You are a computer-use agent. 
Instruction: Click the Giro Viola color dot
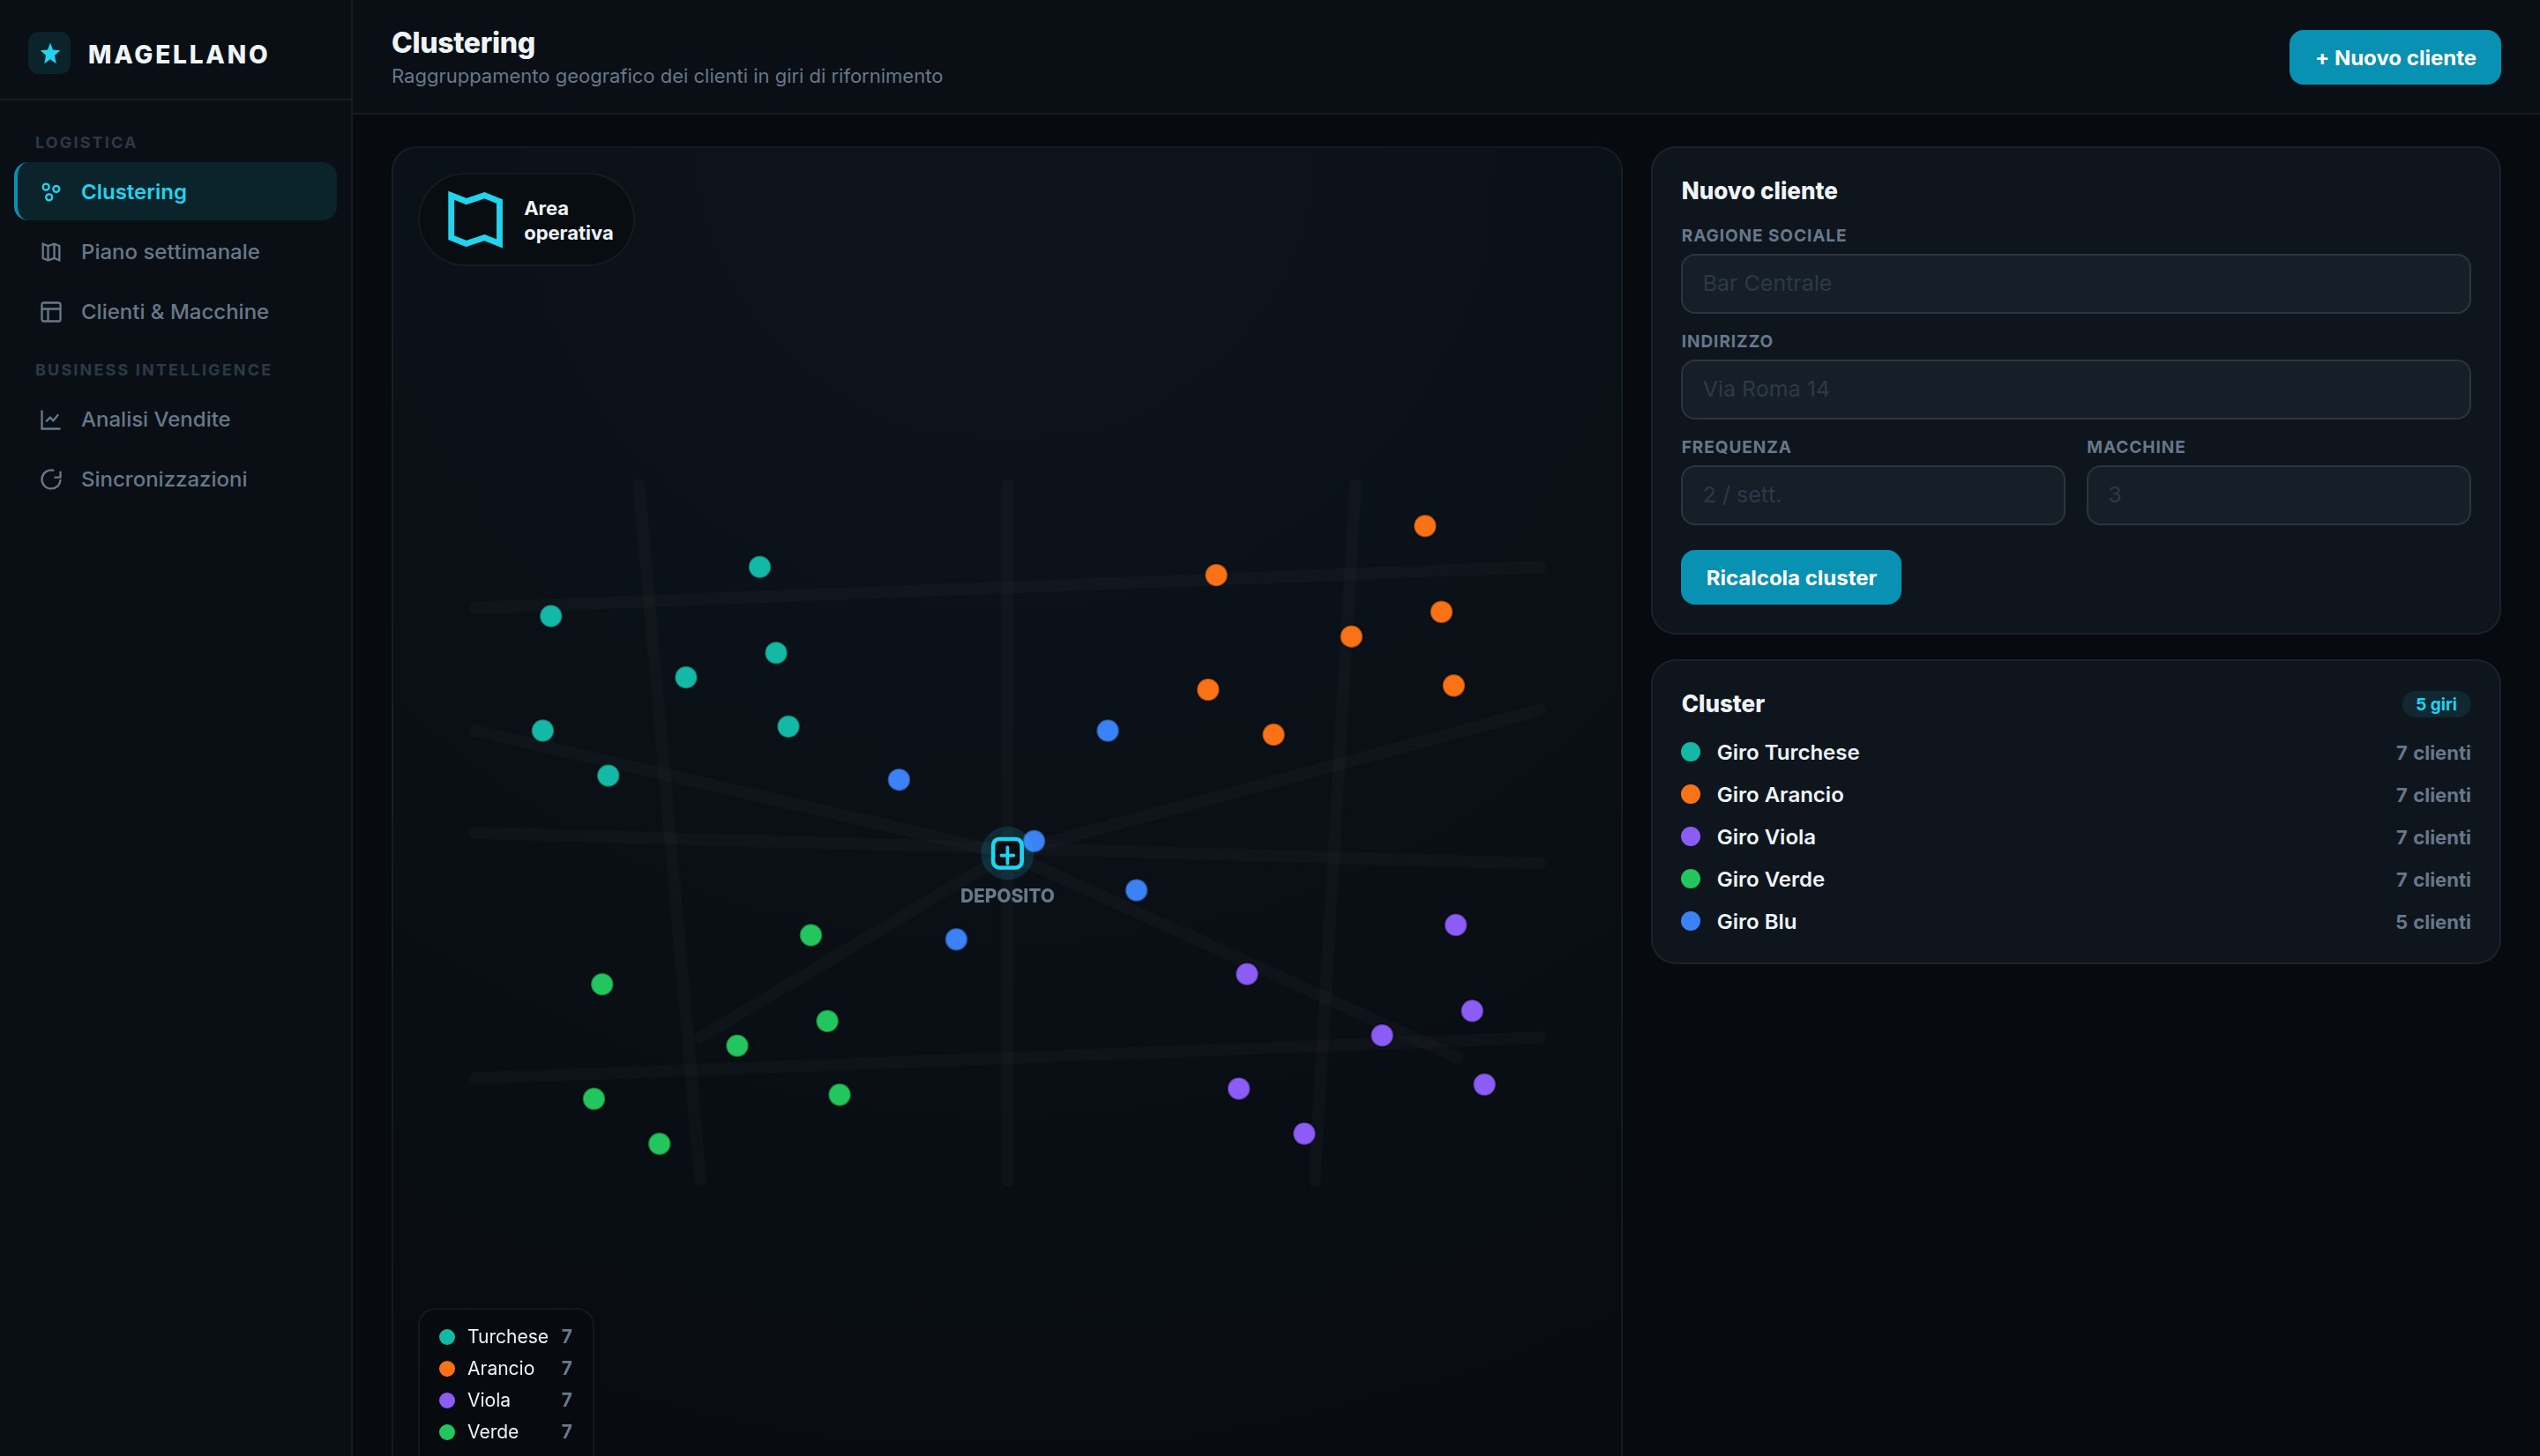[1691, 836]
